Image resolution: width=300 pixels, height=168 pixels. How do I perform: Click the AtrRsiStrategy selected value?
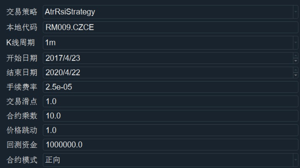pyautogui.click(x=69, y=12)
